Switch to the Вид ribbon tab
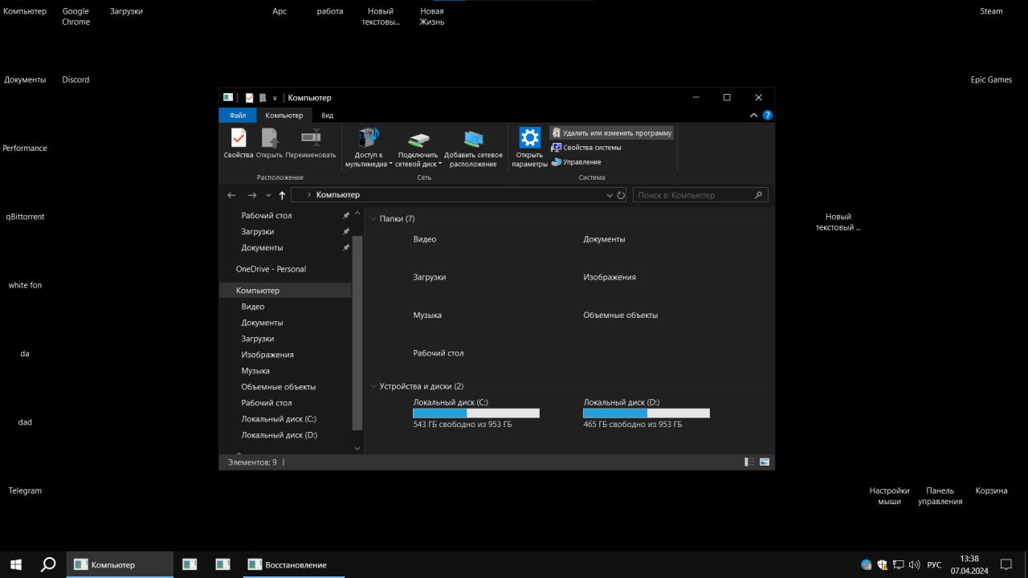1028x578 pixels. point(328,116)
